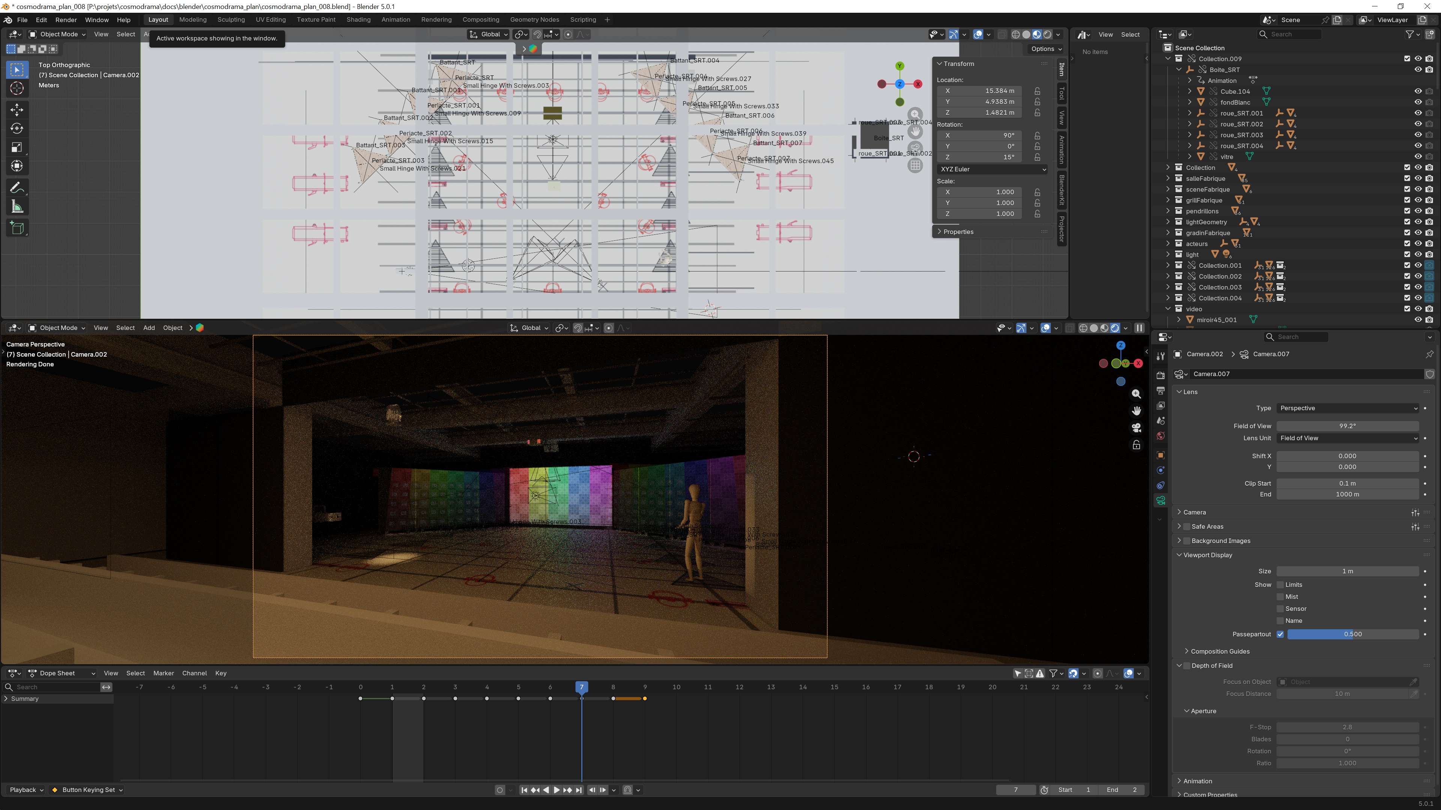Activate the Annotate pencil tool
Viewport: 1441px width, 810px height.
click(x=17, y=187)
